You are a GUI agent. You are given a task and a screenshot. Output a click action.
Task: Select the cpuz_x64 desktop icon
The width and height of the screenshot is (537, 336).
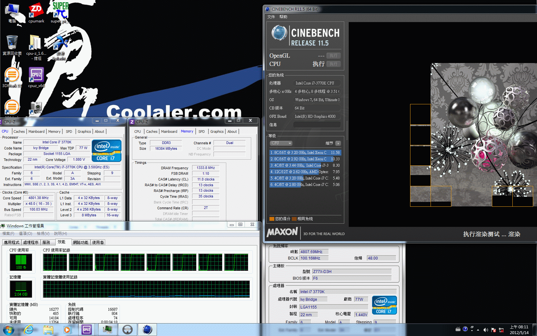pyautogui.click(x=36, y=77)
